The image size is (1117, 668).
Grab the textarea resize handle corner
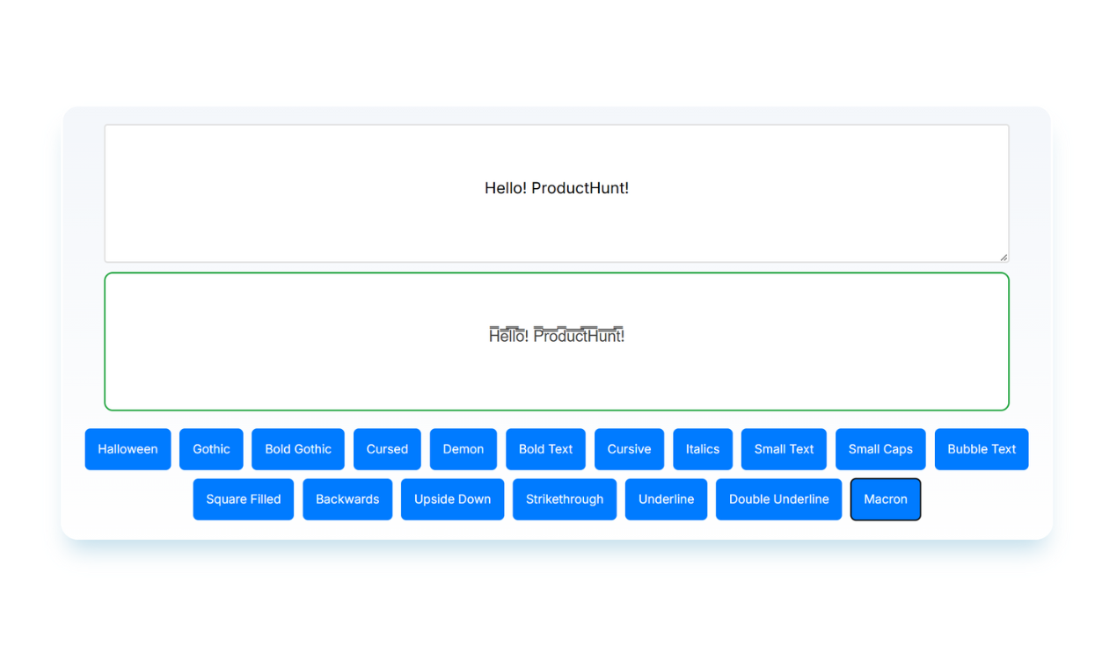coord(1004,257)
